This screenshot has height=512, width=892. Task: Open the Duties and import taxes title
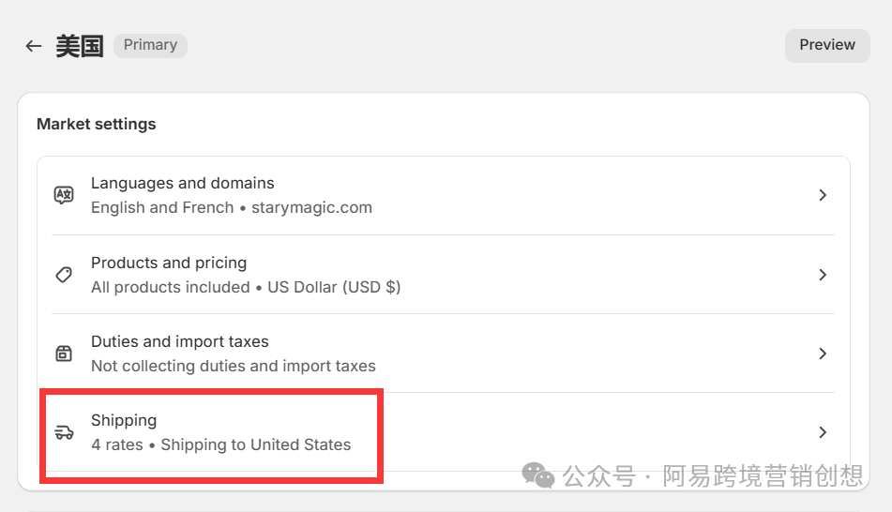pyautogui.click(x=179, y=341)
